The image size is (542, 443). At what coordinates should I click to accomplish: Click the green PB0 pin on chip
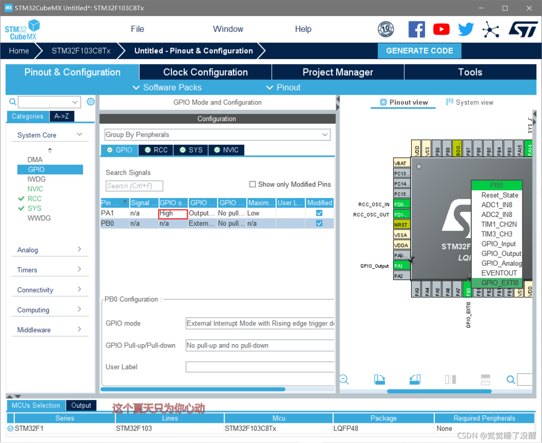[x=468, y=289]
